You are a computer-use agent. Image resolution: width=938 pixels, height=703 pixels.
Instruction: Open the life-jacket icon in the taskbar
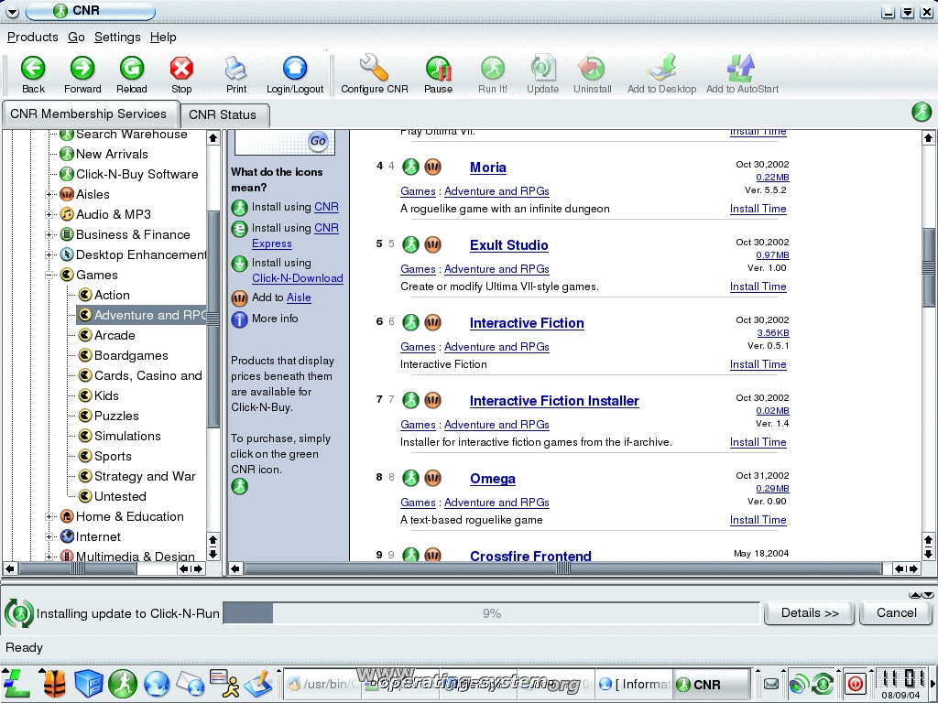pyautogui.click(x=54, y=684)
